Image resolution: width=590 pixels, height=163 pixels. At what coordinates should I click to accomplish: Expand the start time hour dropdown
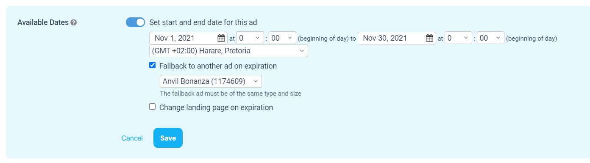250,38
